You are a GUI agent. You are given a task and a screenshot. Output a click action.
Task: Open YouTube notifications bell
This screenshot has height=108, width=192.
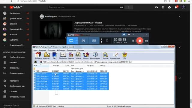pos(176,7)
